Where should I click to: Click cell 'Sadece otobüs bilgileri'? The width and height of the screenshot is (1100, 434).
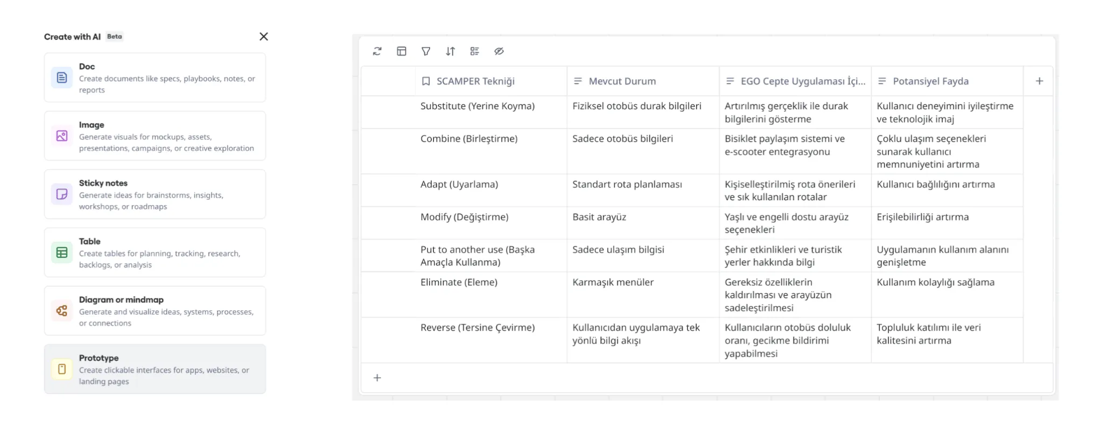point(643,151)
